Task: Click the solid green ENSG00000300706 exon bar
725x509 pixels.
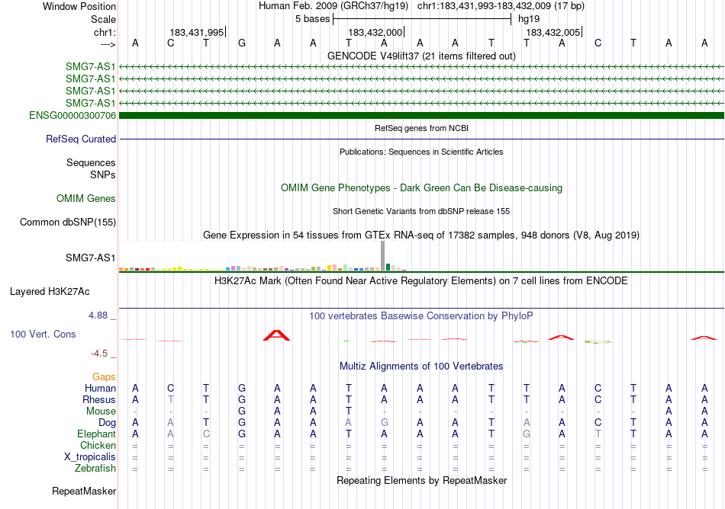Action: coord(421,115)
